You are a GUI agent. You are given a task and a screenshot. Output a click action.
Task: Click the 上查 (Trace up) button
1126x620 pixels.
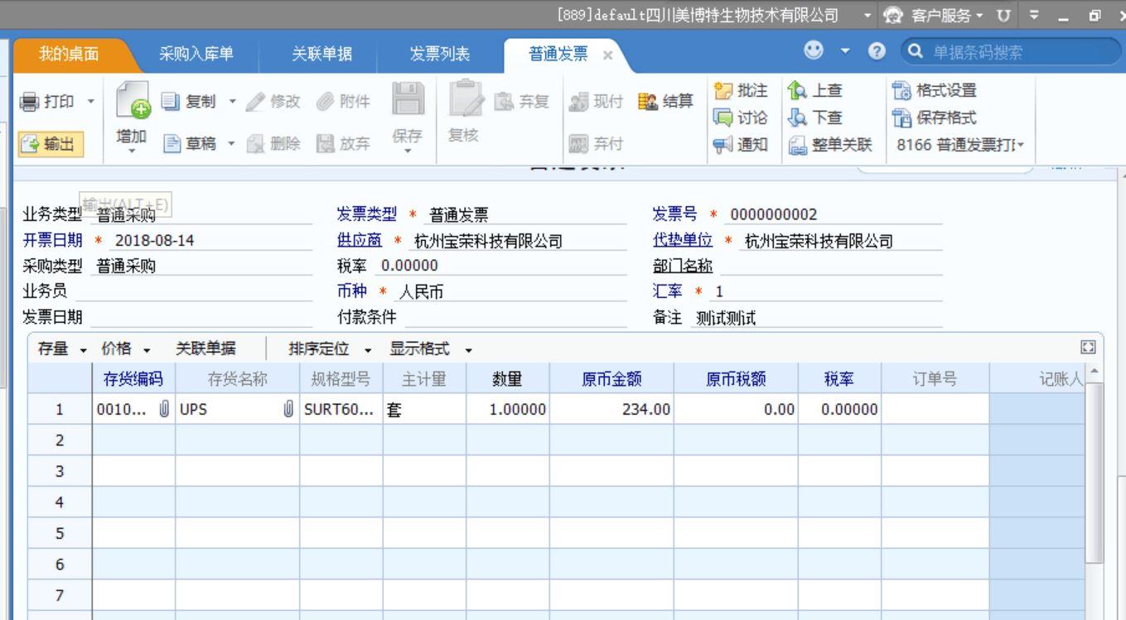[x=814, y=90]
